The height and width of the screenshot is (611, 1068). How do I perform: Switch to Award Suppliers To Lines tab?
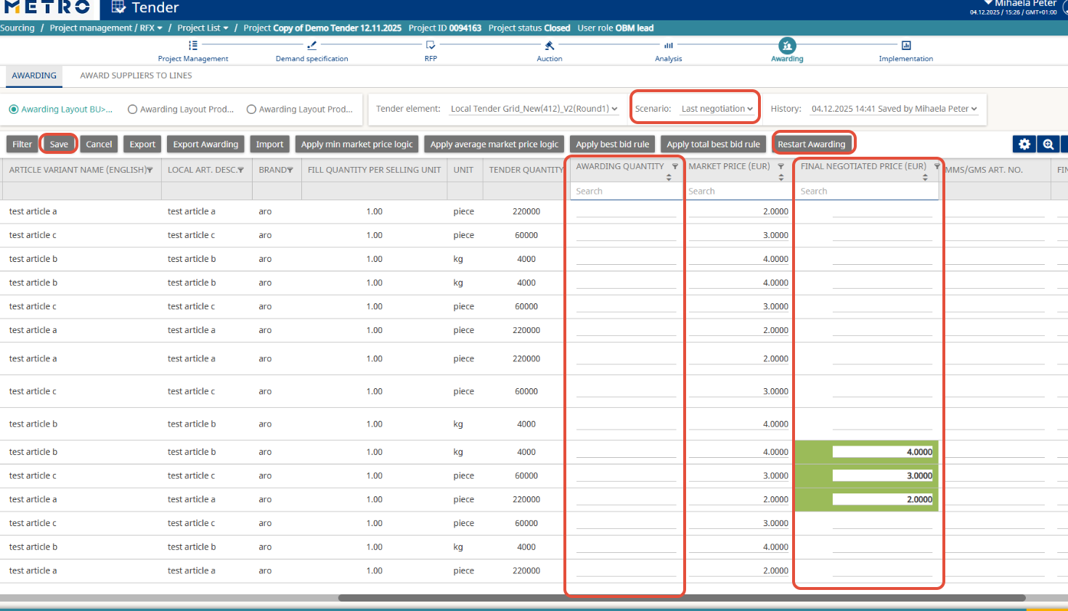click(x=136, y=75)
